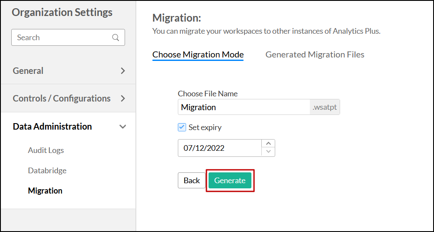Screen dimensions: 434x232
Task: Toggle the Set expiry checkbox
Action: click(x=182, y=127)
